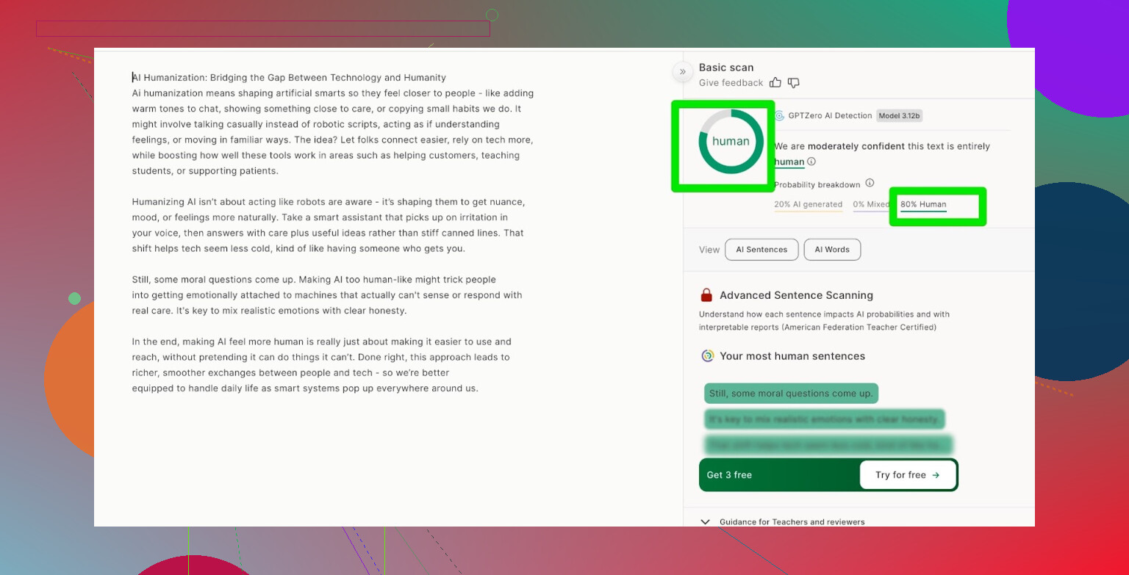Screen dimensions: 1129x575
Task: Toggle the AI Words view
Action: (x=832, y=250)
